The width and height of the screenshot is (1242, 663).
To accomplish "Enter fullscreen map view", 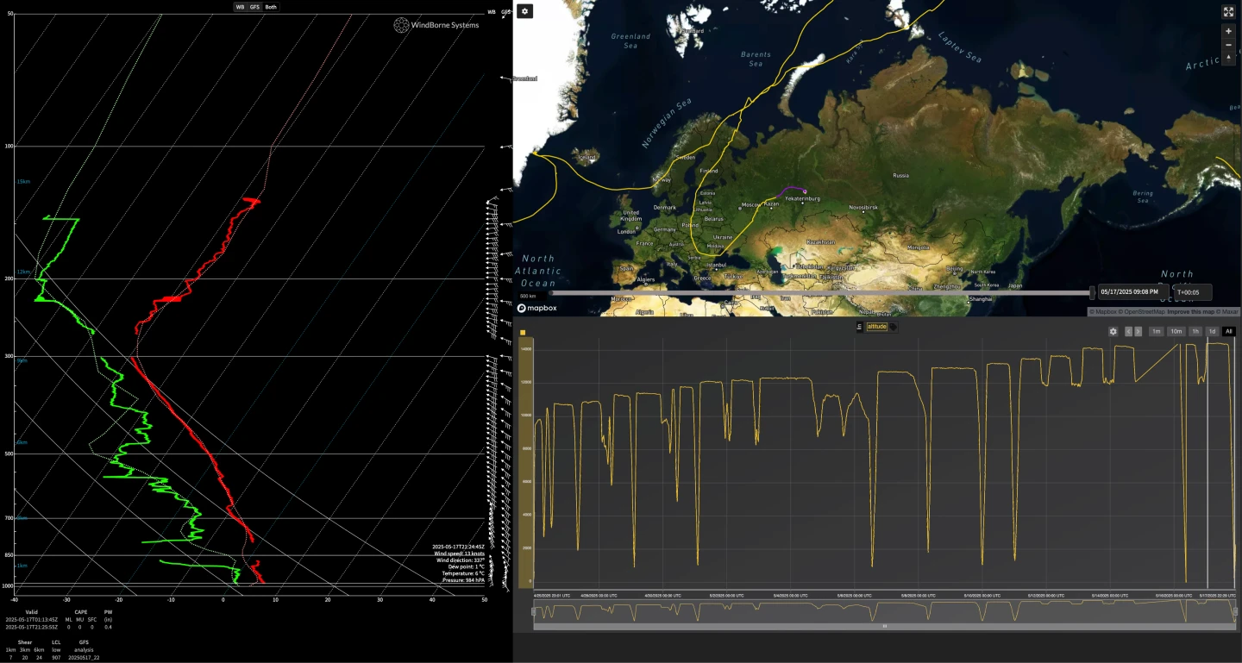I will [x=1228, y=11].
